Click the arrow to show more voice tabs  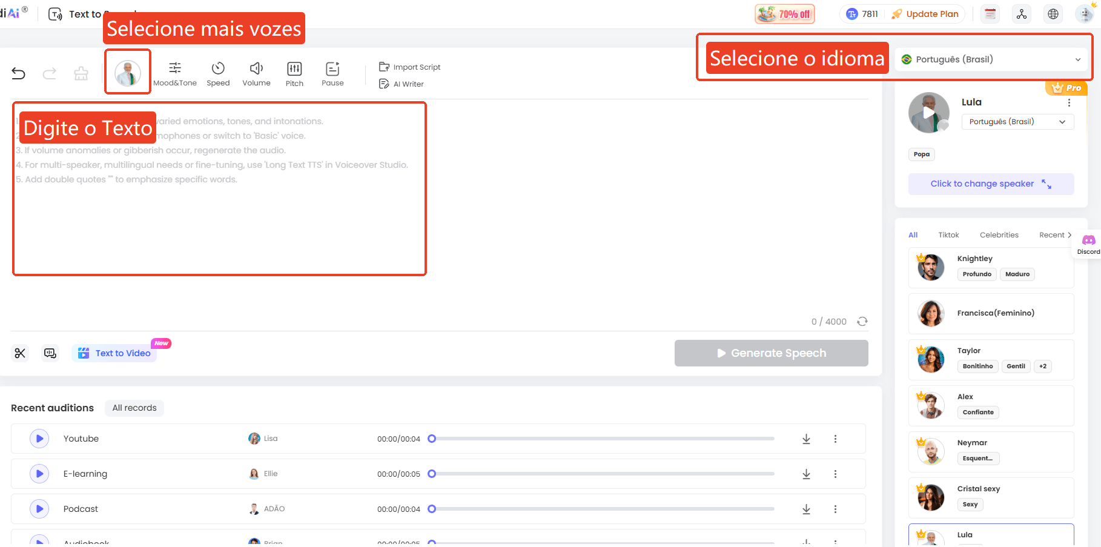[1070, 235]
